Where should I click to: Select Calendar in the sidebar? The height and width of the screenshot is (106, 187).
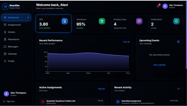pyautogui.click(x=16, y=54)
